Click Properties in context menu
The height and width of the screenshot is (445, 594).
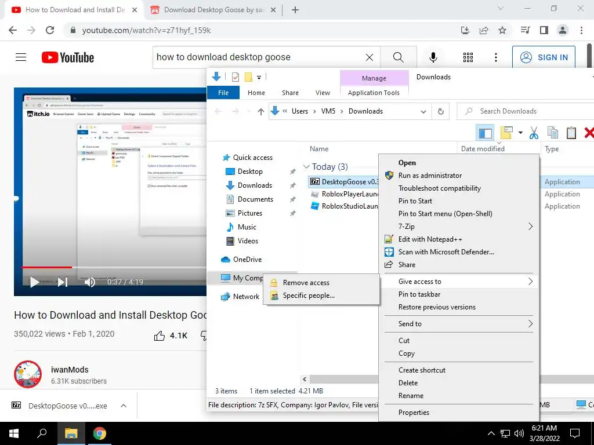459,413
